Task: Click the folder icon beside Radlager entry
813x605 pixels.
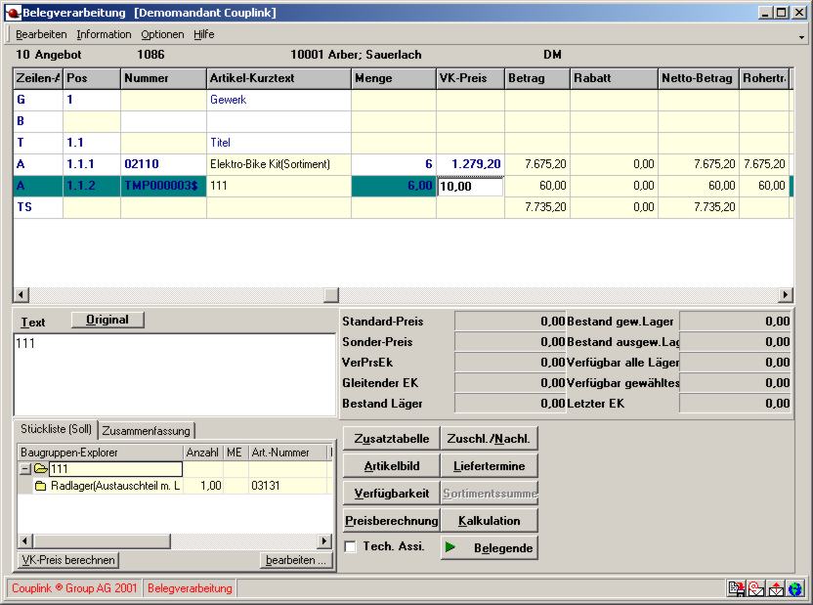Action: (x=41, y=486)
